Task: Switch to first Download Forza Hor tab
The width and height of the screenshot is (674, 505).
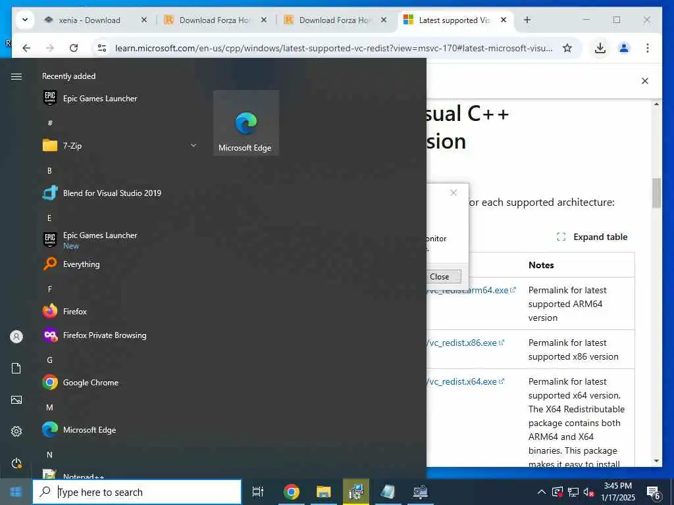Action: point(215,20)
